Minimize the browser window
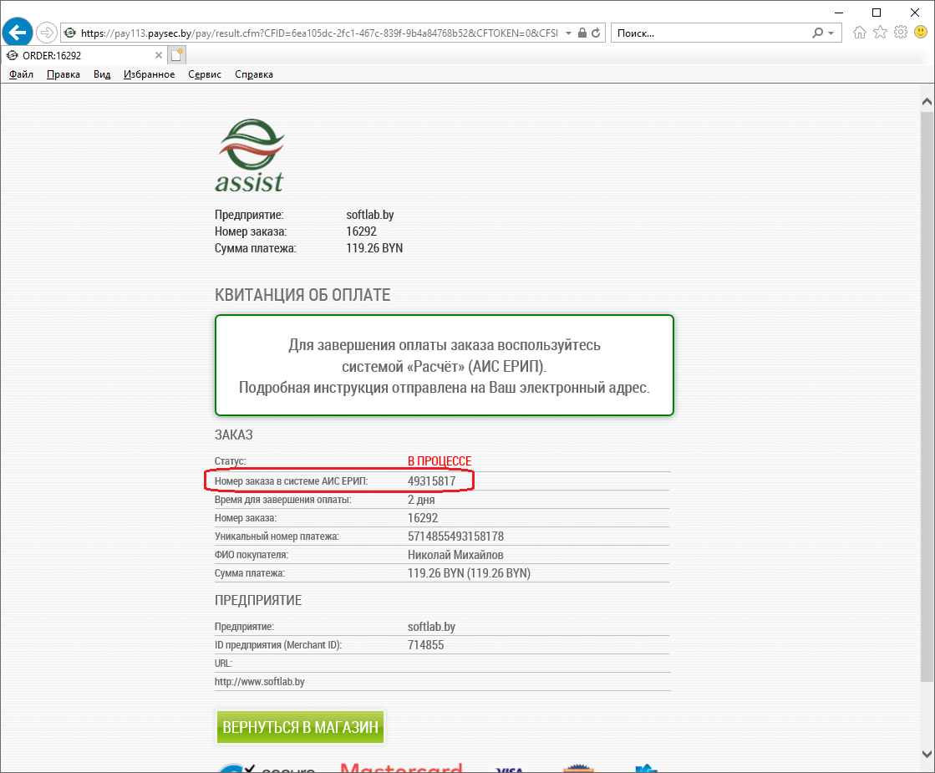 [839, 13]
